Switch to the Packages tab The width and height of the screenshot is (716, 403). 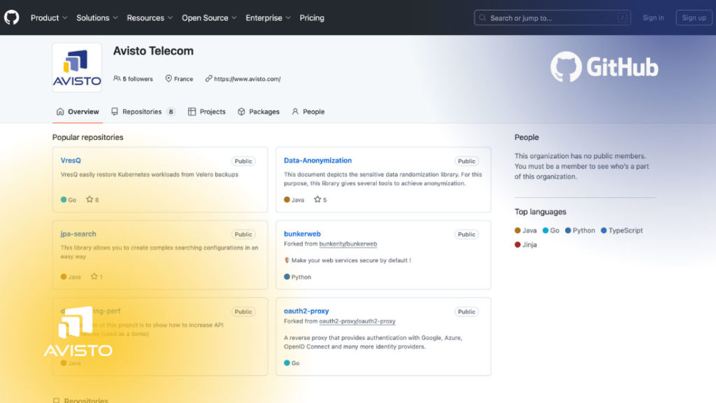pyautogui.click(x=259, y=111)
